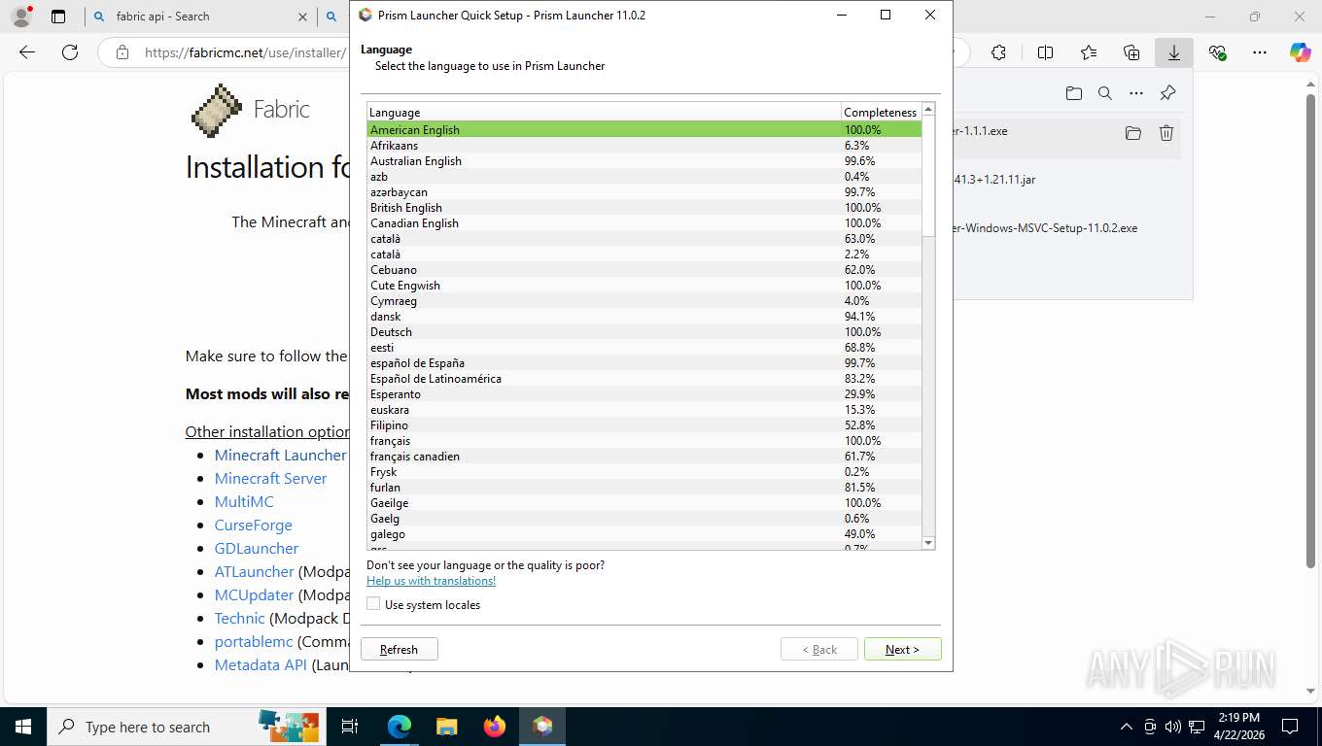1322x746 pixels.
Task: Select Gaeilge language row
Action: pos(644,502)
